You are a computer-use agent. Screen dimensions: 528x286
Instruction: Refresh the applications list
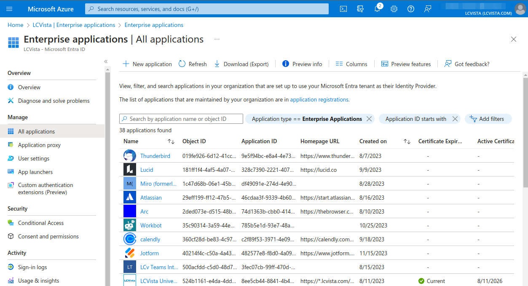tap(192, 64)
